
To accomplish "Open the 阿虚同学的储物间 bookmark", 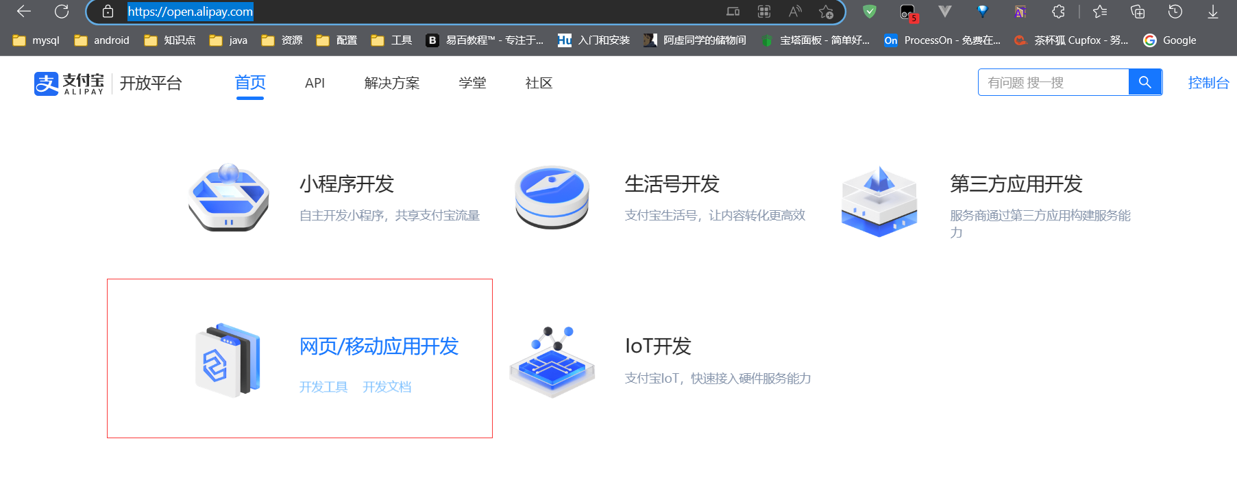I will [x=695, y=40].
